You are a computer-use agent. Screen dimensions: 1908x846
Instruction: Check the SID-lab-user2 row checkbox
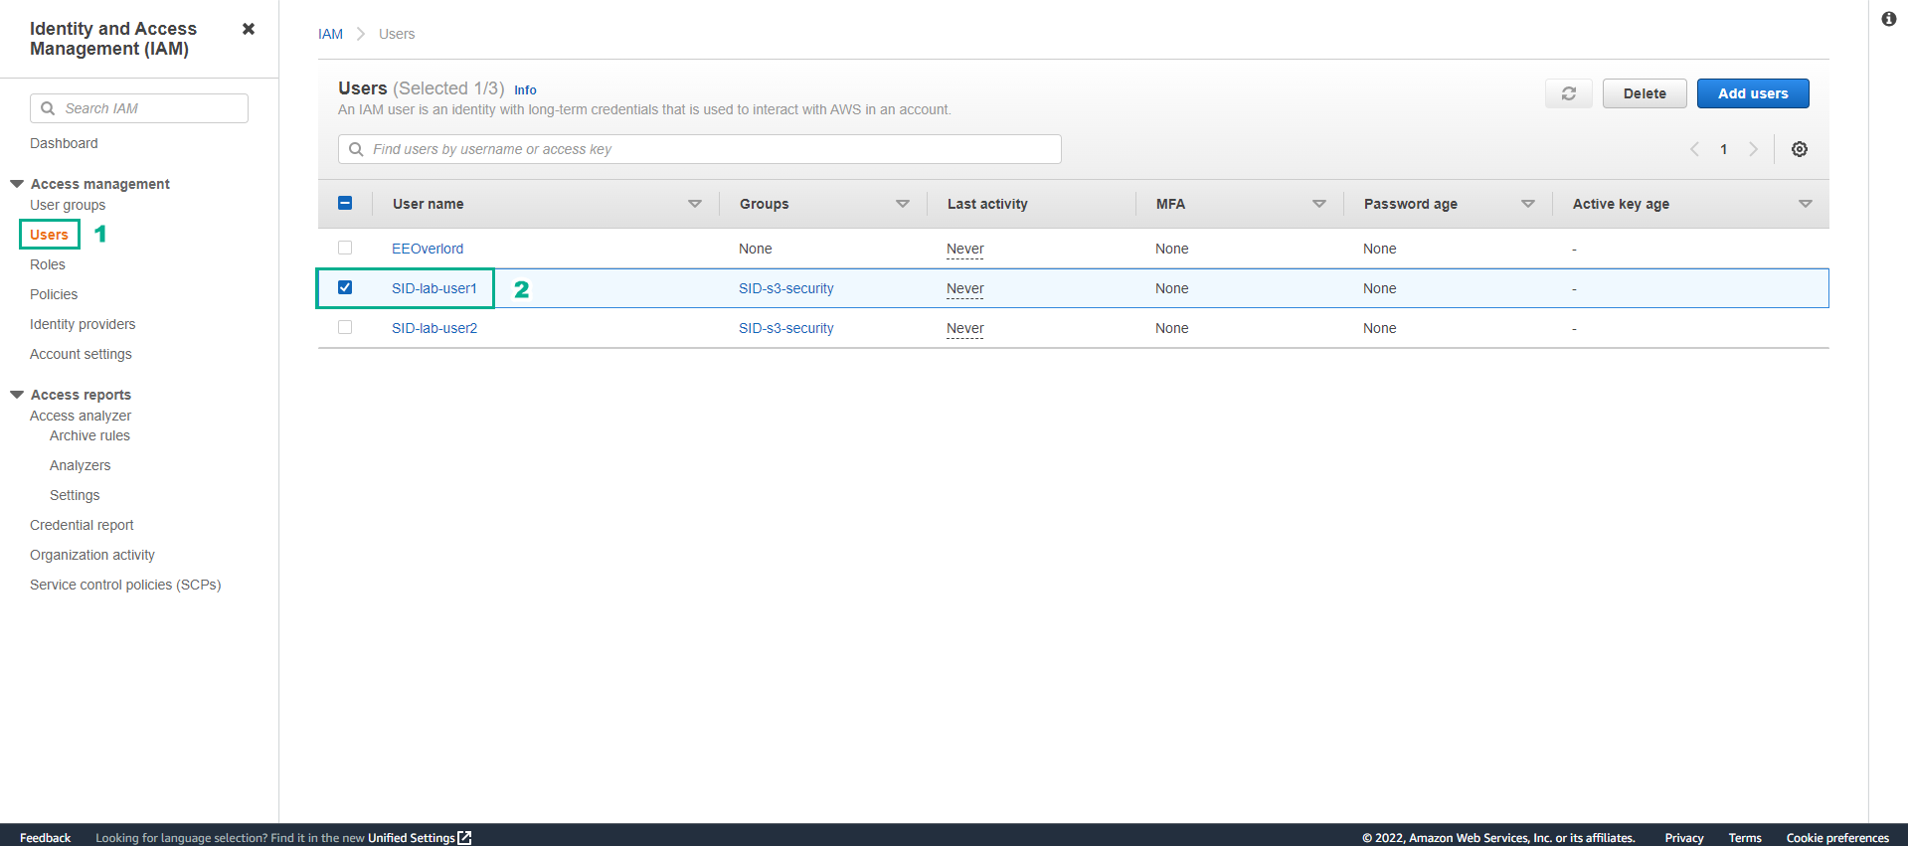pyautogui.click(x=345, y=327)
